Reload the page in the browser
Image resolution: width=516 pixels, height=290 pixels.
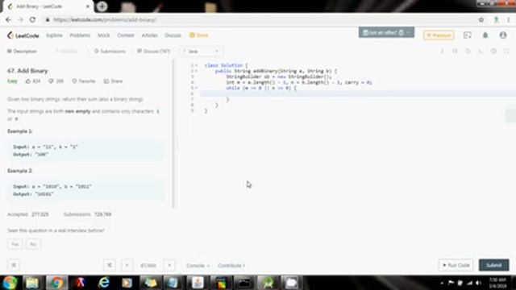coord(32,19)
